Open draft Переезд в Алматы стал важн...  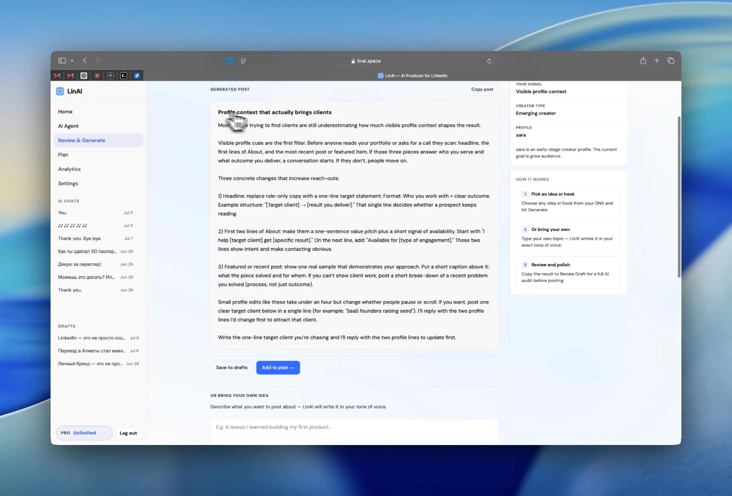[98, 351]
